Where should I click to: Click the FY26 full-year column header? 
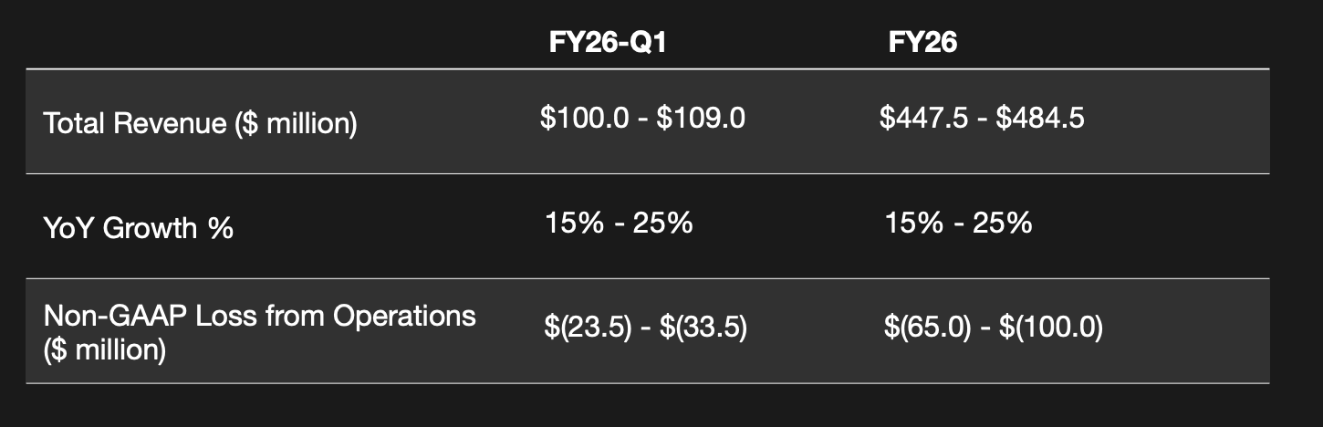point(922,42)
